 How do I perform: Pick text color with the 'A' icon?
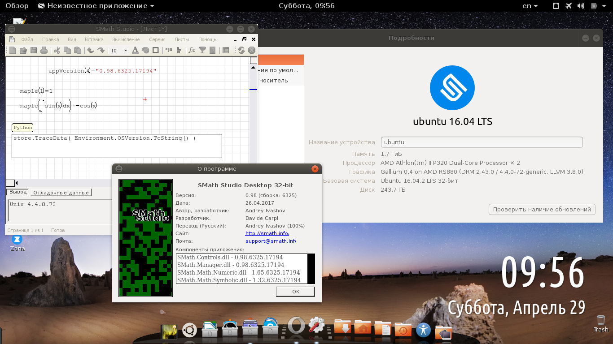pyautogui.click(x=135, y=51)
